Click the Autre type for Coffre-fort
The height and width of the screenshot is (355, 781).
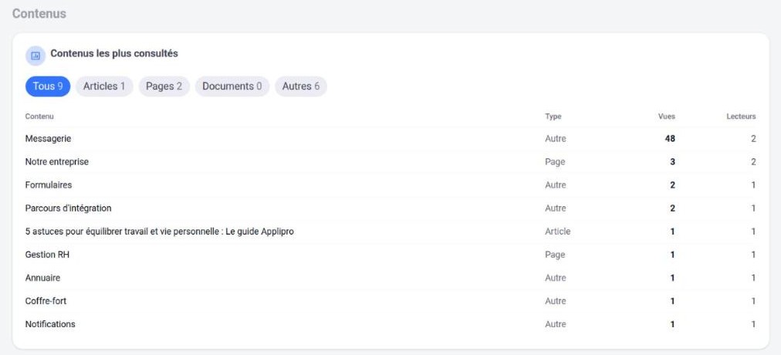click(556, 301)
